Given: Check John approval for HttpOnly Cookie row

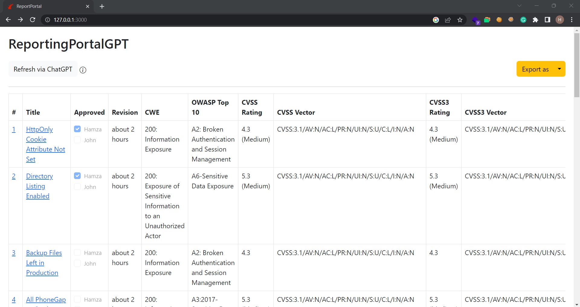Looking at the screenshot, I should click(77, 140).
